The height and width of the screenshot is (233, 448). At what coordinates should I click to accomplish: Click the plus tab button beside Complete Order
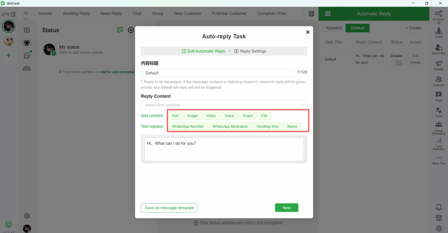tap(311, 14)
